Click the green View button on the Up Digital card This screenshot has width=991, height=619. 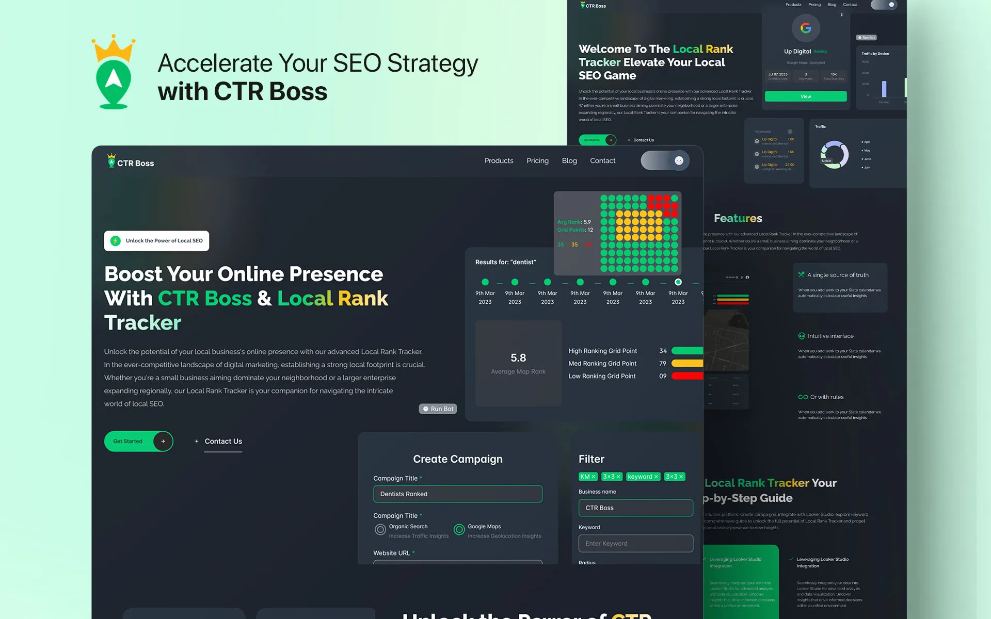(x=805, y=96)
